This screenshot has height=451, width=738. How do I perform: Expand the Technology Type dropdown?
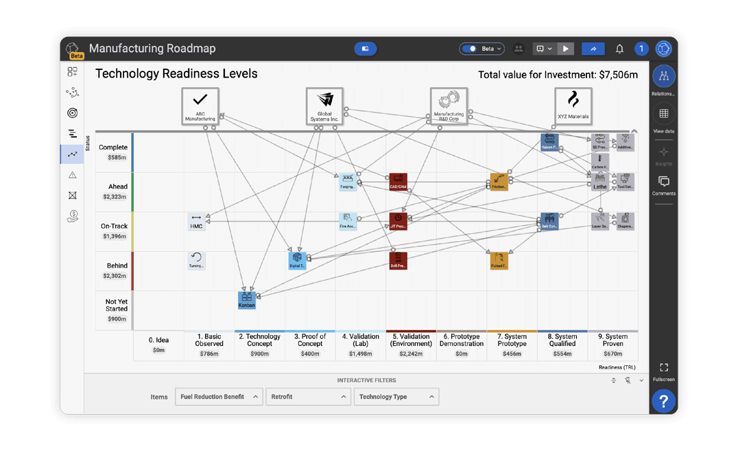pos(396,396)
